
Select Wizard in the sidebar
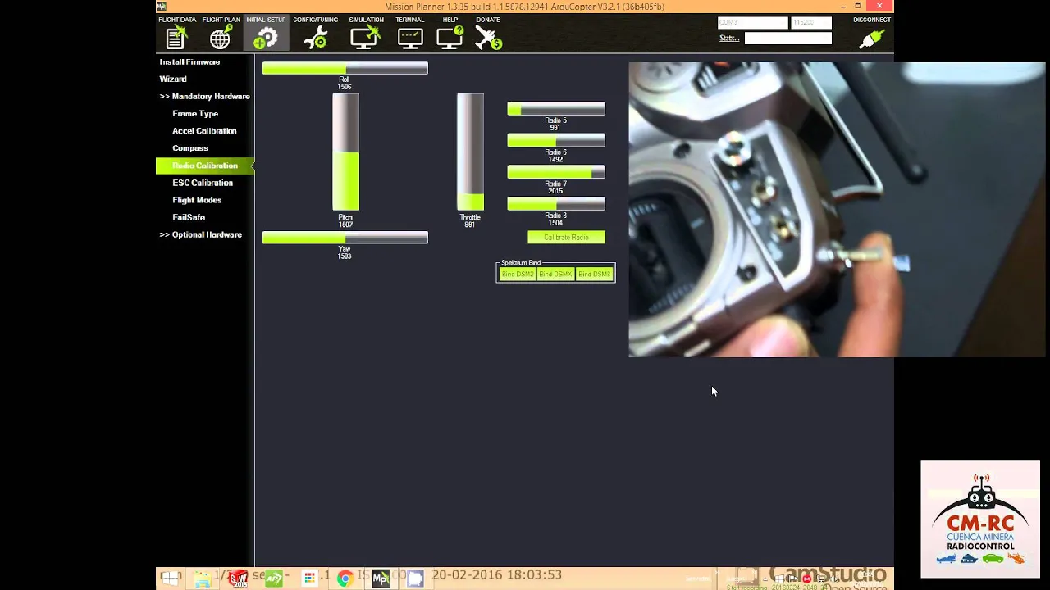point(173,79)
